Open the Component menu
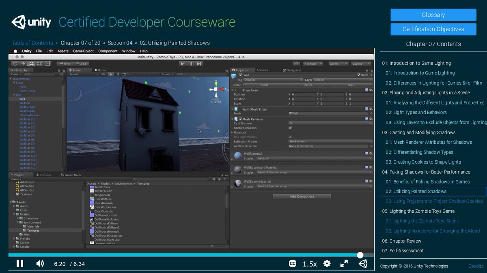Screen dimensions: 487x273 [x=108, y=51]
